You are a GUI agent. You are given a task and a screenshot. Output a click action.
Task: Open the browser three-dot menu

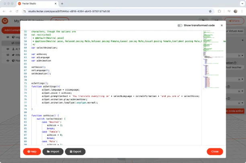pyautogui.click(x=241, y=11)
